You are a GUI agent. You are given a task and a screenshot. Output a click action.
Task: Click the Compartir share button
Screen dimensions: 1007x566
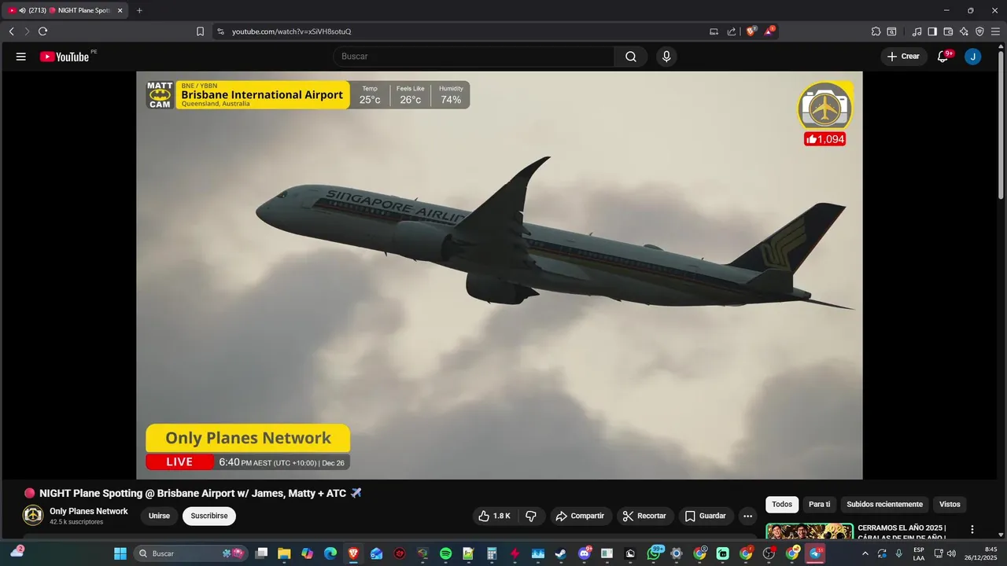[x=581, y=516]
